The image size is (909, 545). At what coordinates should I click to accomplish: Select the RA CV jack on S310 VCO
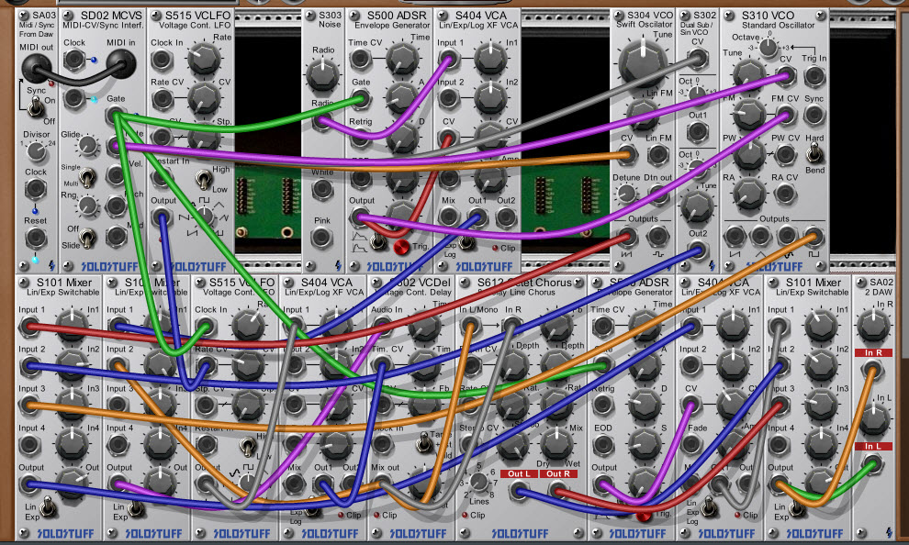tap(786, 194)
